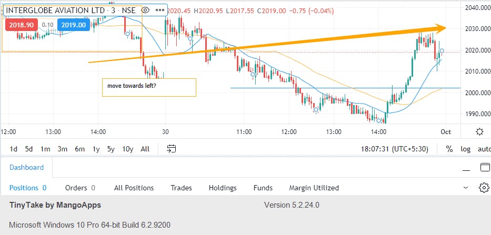Open the Margin Utilized tab

pos(314,188)
